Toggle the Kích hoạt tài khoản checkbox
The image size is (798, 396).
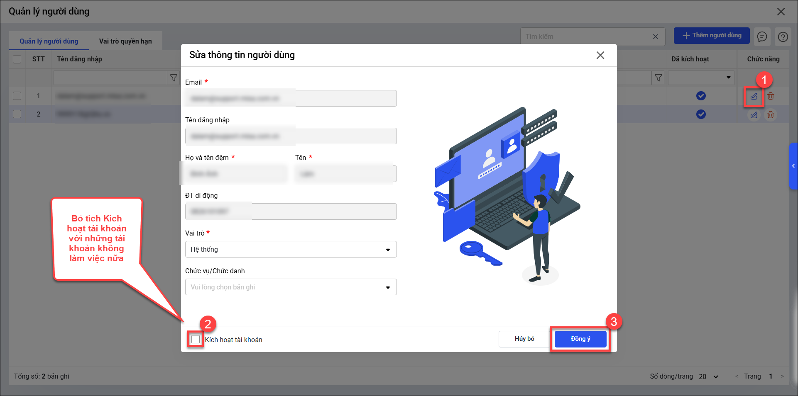click(196, 339)
